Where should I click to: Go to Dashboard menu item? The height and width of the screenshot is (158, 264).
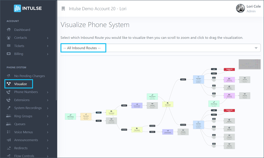[22, 30]
